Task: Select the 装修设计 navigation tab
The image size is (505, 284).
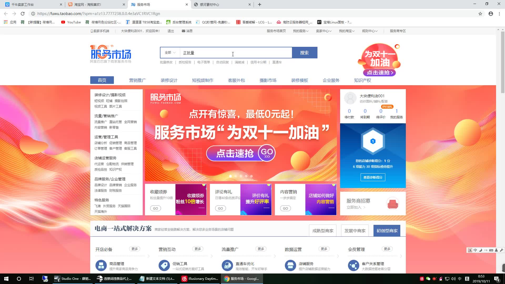Action: pyautogui.click(x=169, y=80)
